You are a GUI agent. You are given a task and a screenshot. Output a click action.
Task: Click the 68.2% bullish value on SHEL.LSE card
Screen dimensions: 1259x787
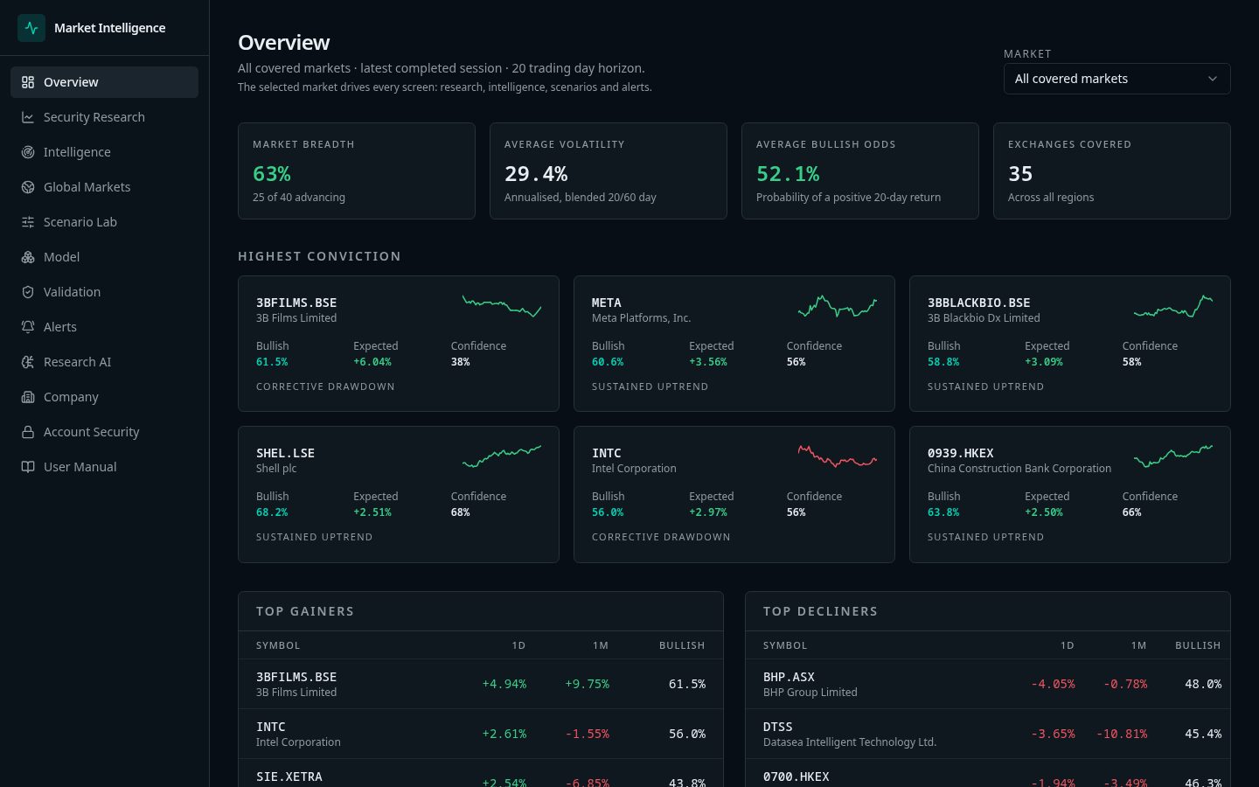pyautogui.click(x=272, y=512)
